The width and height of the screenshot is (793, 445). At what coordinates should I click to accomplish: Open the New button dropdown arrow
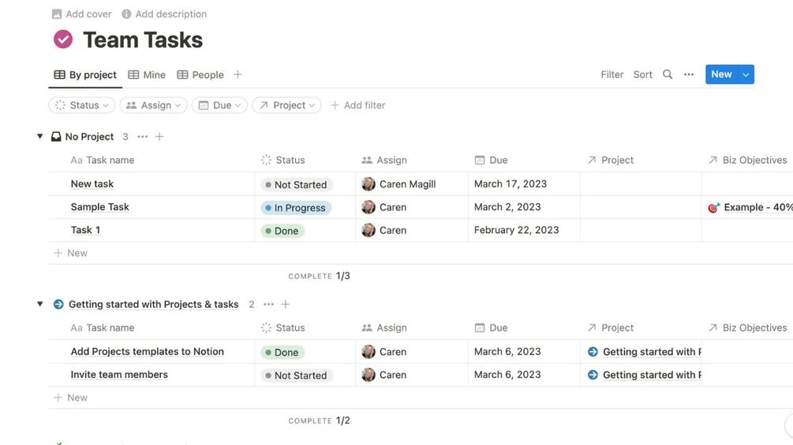[746, 75]
